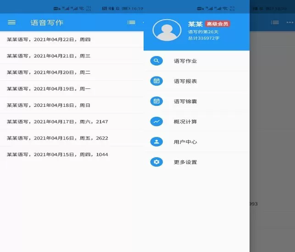This screenshot has height=252, width=295.
Task: Open entry 2021年04月19日 周一
Action: click(72, 89)
